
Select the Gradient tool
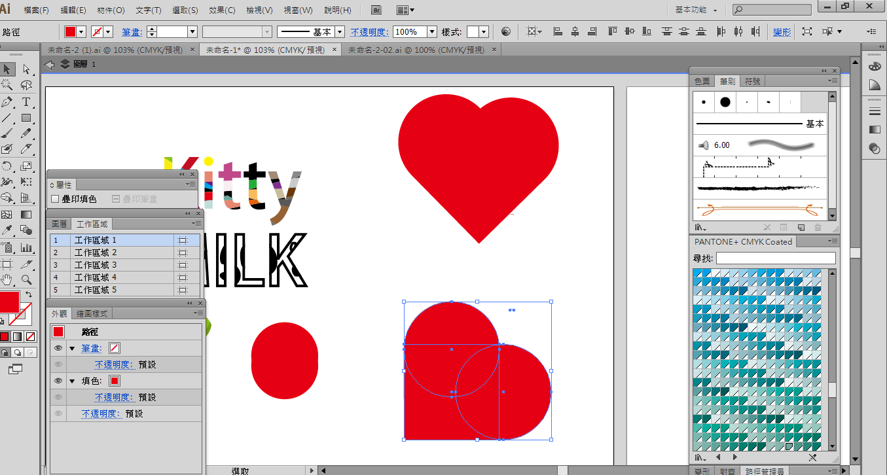click(26, 215)
